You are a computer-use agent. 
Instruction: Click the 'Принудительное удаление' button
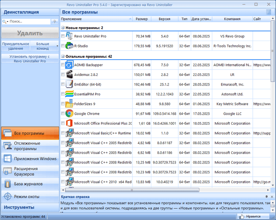click(x=16, y=46)
